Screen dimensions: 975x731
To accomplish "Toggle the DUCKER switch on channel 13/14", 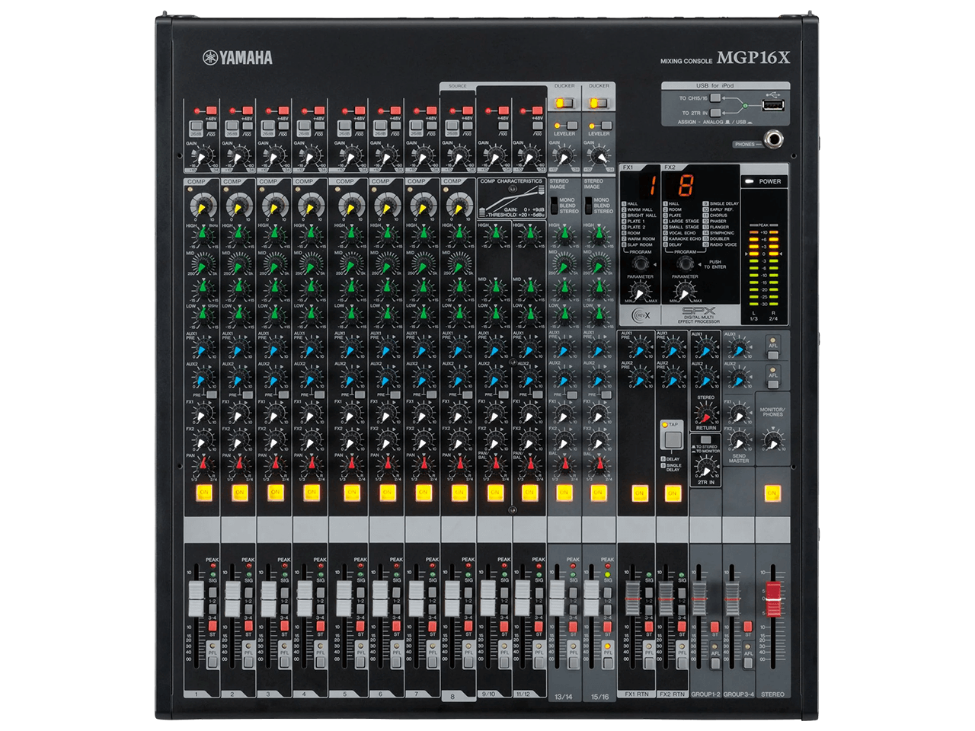I will [564, 102].
